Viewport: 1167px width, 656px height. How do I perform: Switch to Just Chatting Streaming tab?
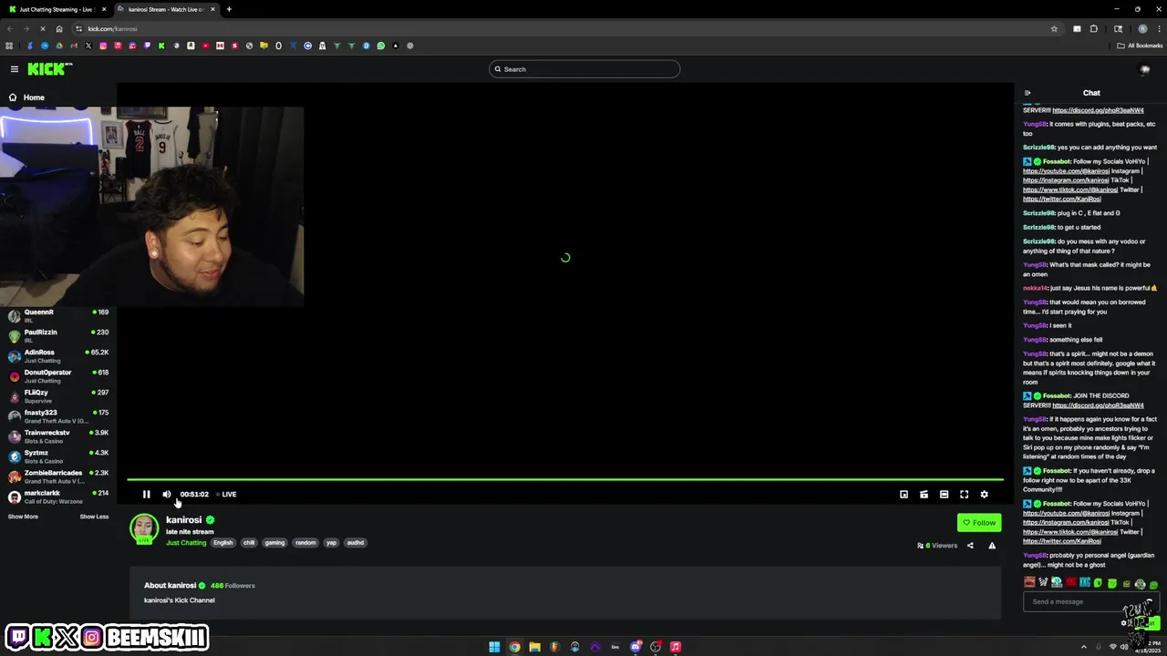pyautogui.click(x=55, y=9)
